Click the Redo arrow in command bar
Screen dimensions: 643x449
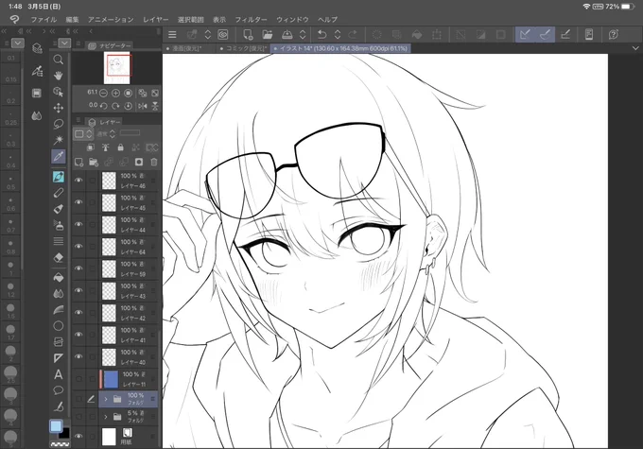point(353,34)
